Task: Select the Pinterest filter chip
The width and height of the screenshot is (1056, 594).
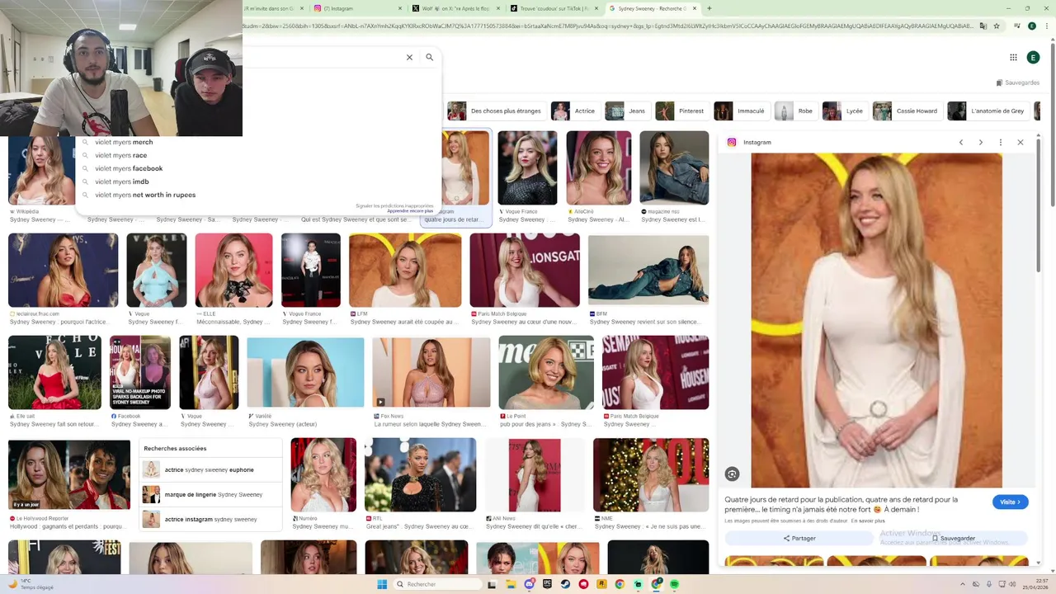Action: click(681, 111)
